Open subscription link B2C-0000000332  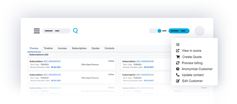(145, 88)
